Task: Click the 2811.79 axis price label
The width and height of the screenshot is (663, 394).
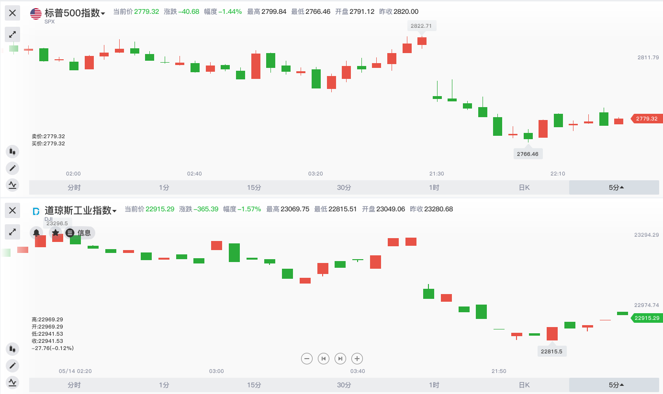Action: [x=648, y=57]
